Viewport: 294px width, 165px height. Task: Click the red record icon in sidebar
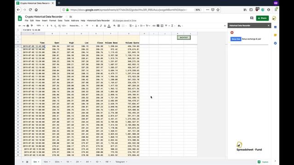pyautogui.click(x=232, y=33)
